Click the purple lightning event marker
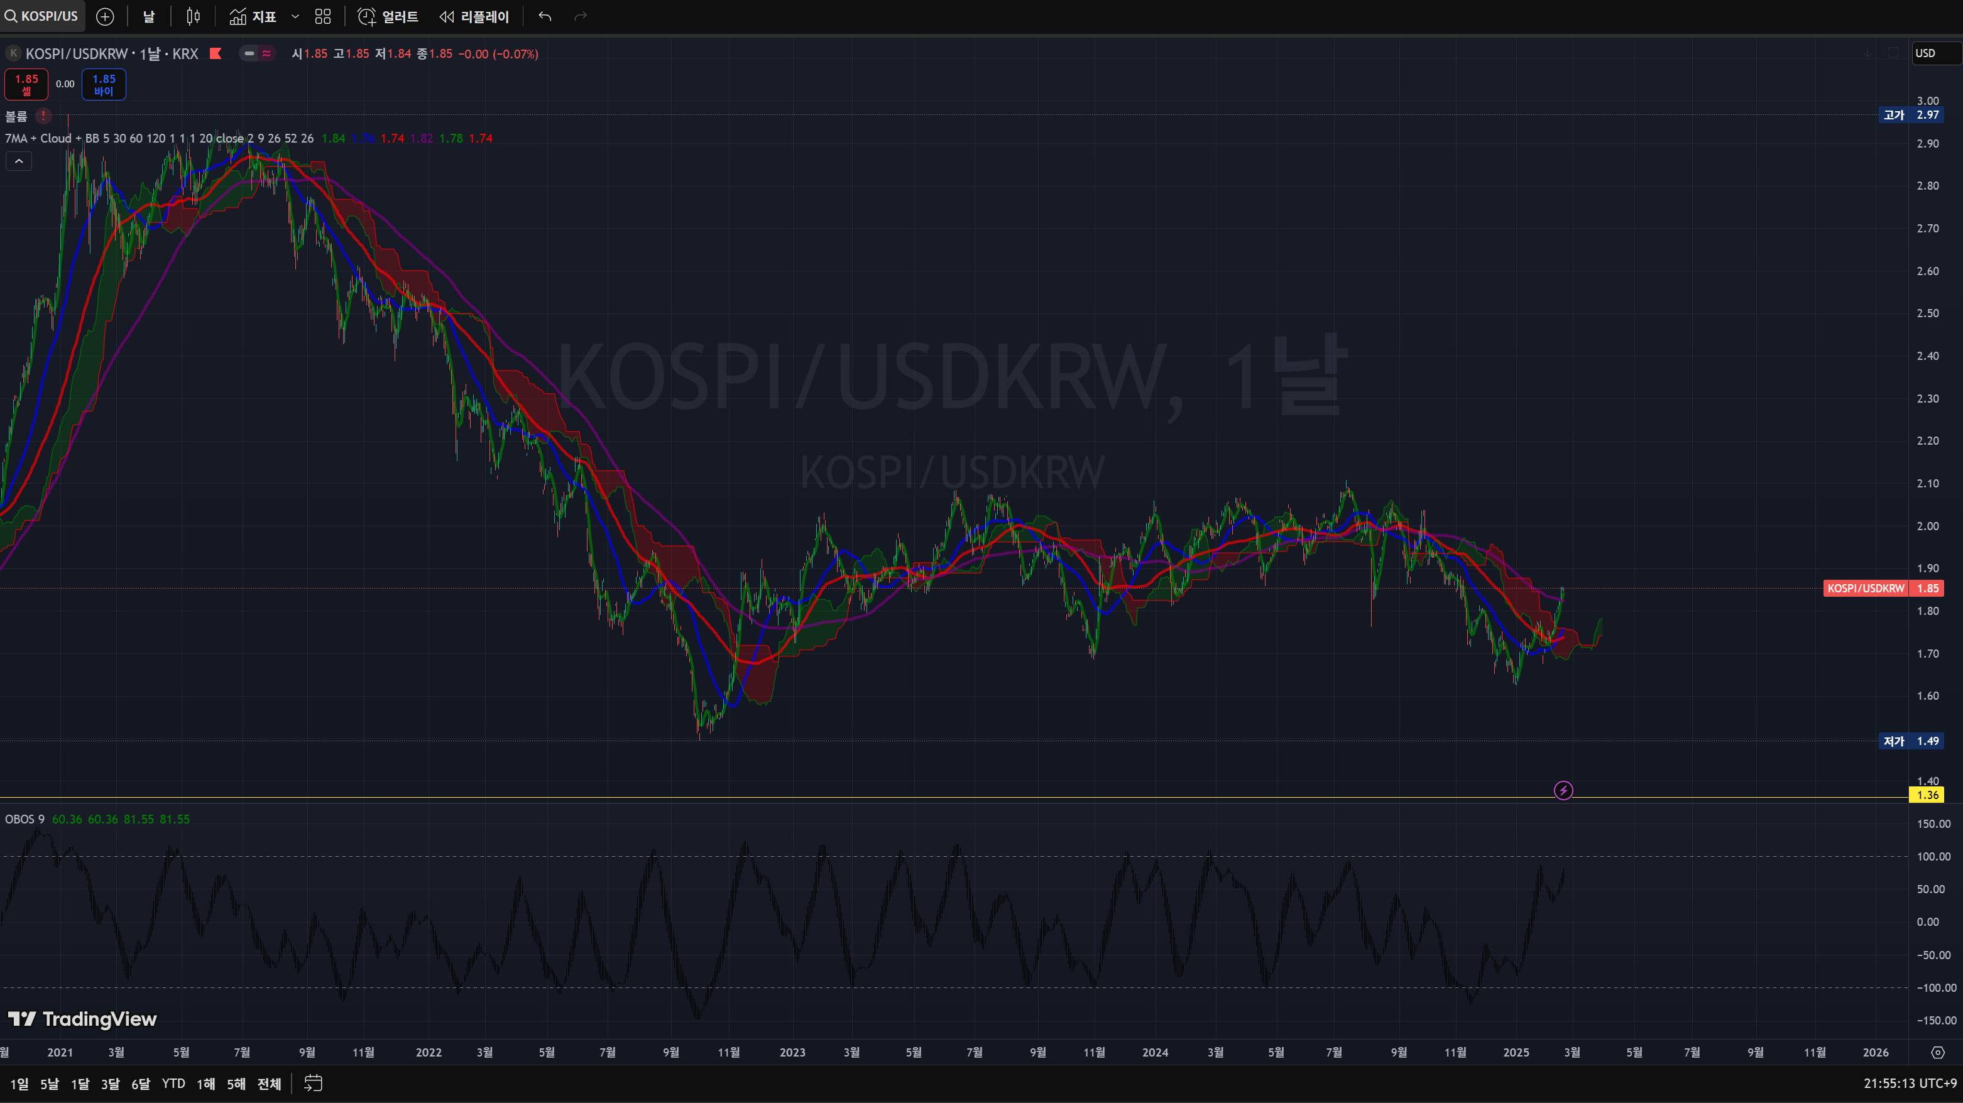The width and height of the screenshot is (1963, 1103). point(1563,791)
